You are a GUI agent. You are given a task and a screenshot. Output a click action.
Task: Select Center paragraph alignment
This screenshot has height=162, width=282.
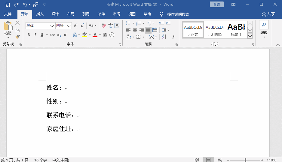(x=135, y=30)
